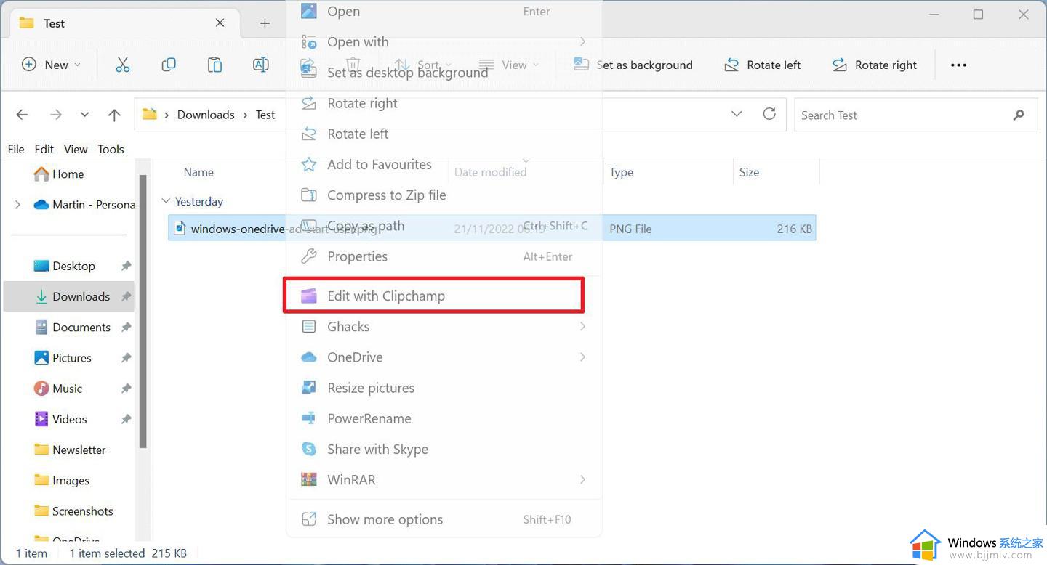Image resolution: width=1047 pixels, height=565 pixels.
Task: Open recent locations chevron dropdown
Action: coord(84,115)
